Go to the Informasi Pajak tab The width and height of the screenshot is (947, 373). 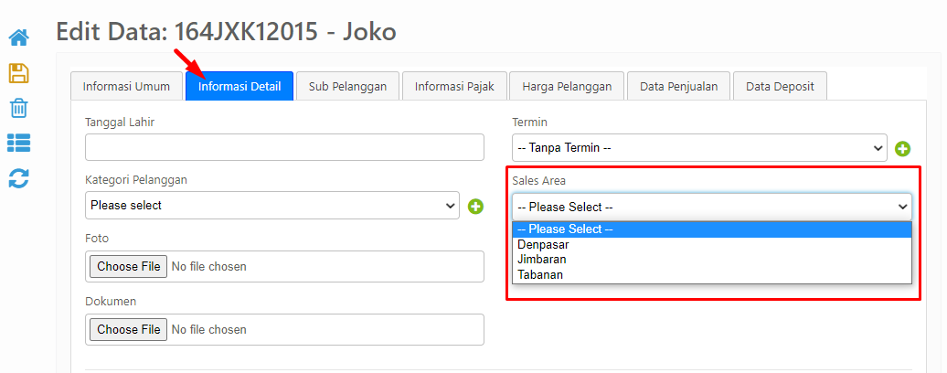pos(454,86)
